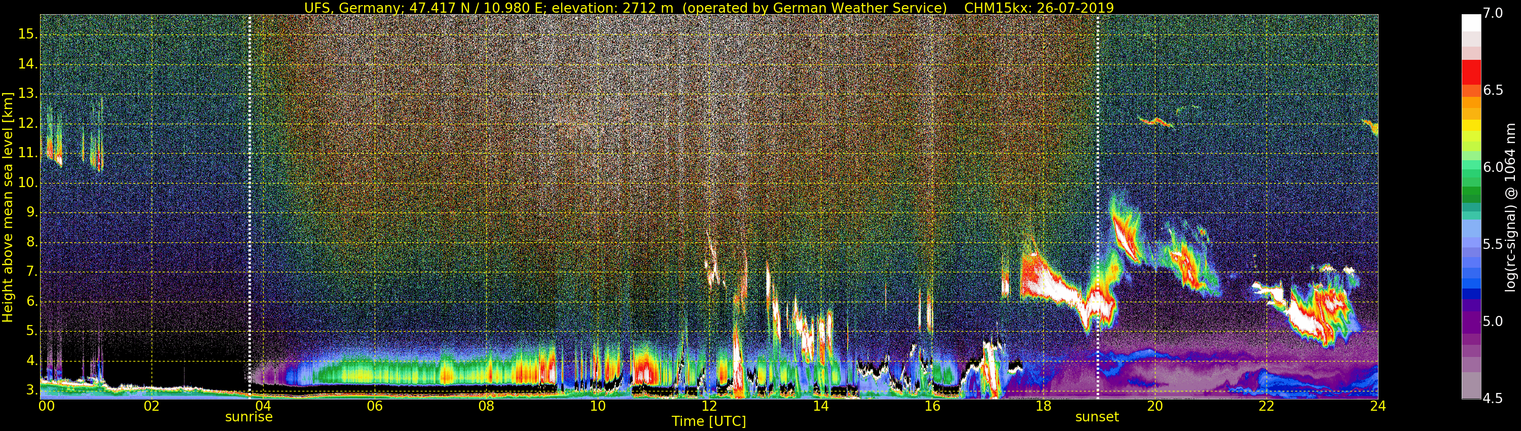Click the 'sunrise' label under the time axis

248,417
